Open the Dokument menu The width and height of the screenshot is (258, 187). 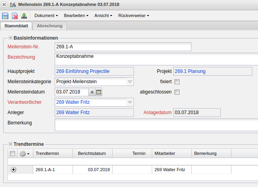tap(46, 16)
